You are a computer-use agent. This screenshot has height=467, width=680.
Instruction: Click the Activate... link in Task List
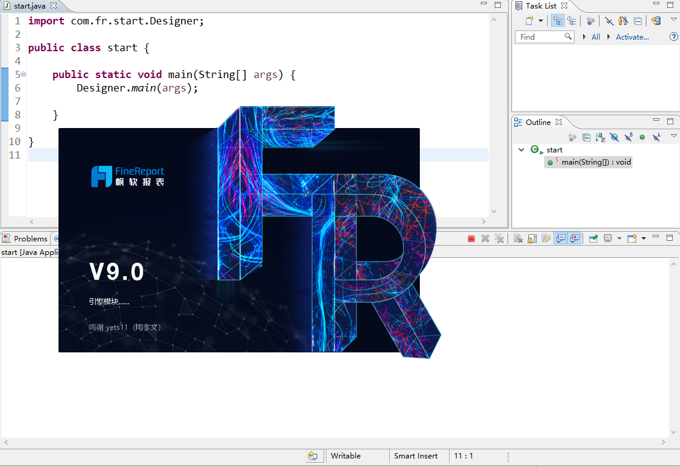coord(632,37)
